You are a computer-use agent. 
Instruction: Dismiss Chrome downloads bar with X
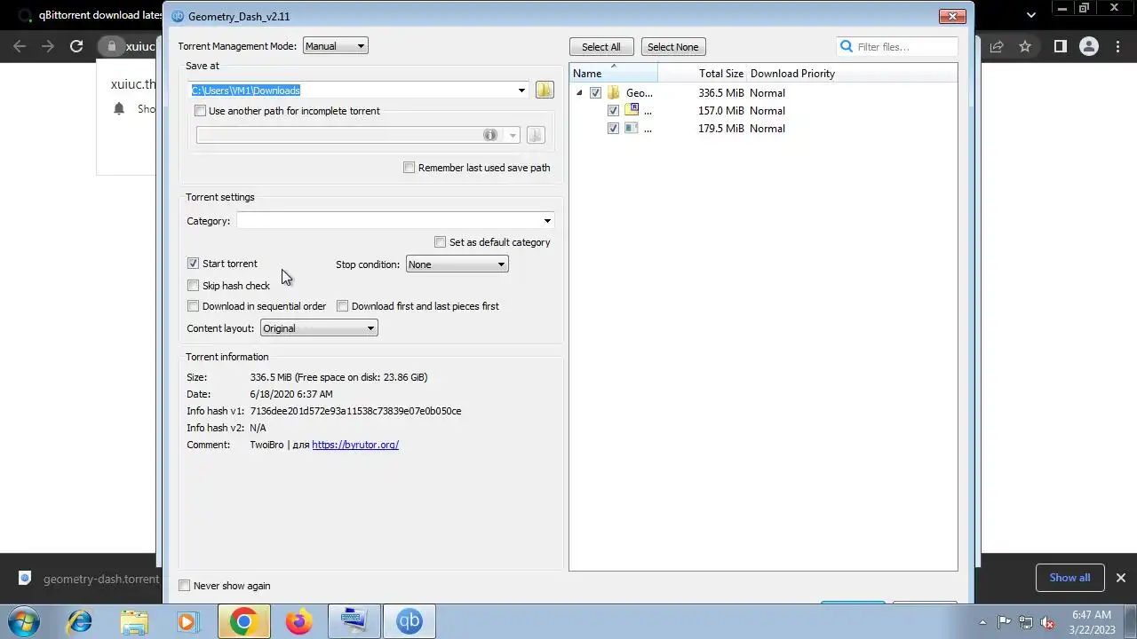tap(1120, 578)
